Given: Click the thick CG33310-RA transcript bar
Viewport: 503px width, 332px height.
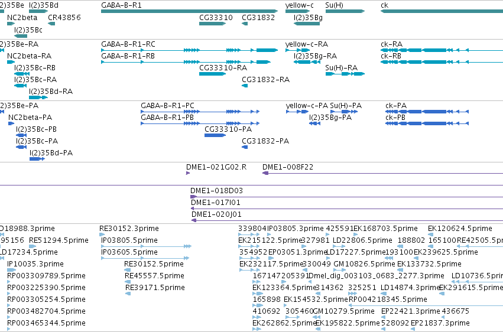Looking at the screenshot, I should click(x=212, y=74).
